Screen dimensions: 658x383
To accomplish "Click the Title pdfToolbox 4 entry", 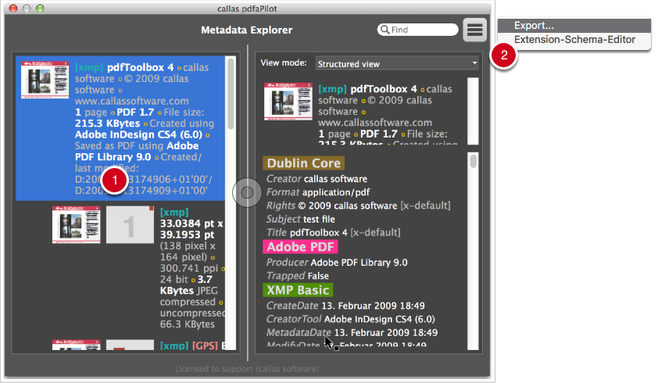I will (333, 233).
